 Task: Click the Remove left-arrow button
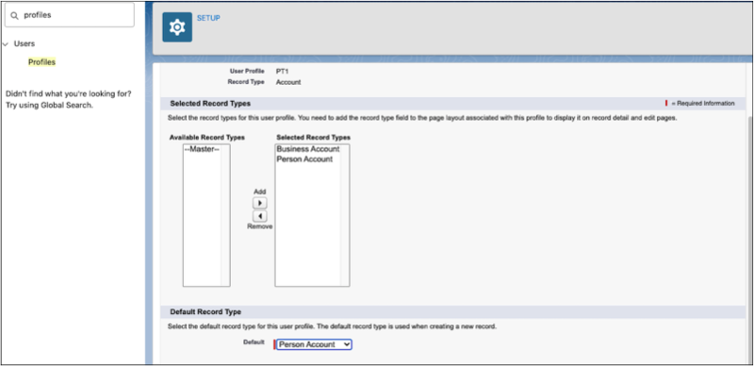pyautogui.click(x=260, y=216)
